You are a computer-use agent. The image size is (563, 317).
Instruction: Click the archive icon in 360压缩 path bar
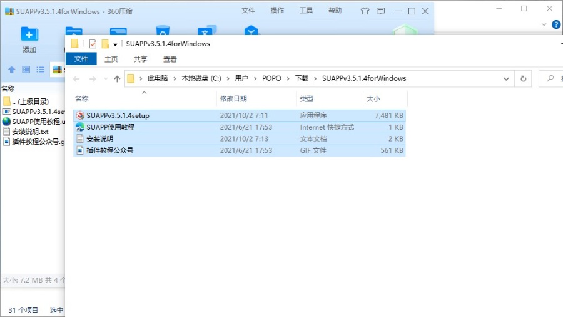(x=57, y=70)
